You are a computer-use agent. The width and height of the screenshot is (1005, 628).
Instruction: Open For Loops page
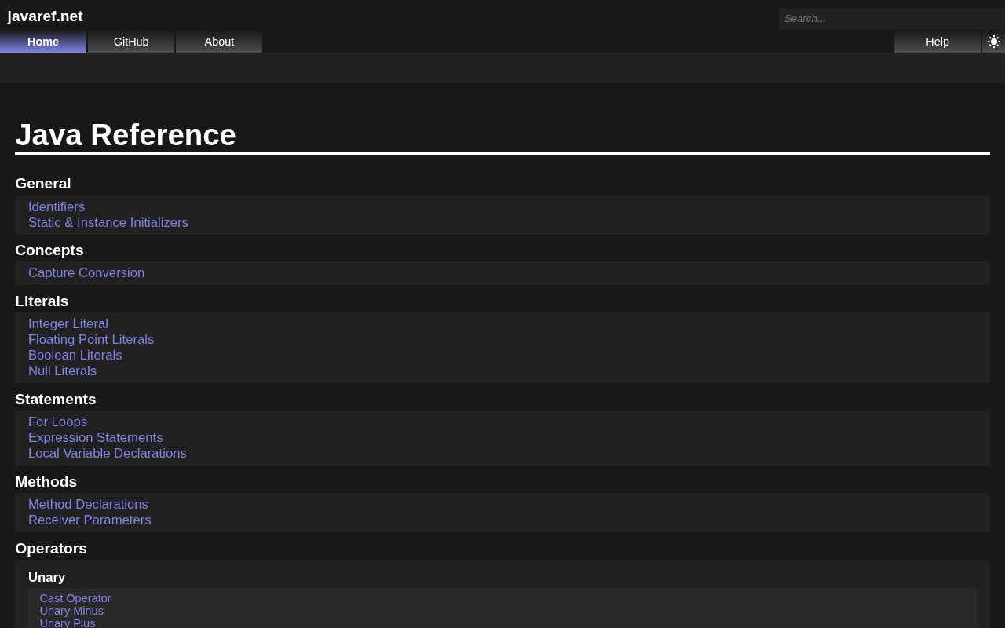[57, 422]
